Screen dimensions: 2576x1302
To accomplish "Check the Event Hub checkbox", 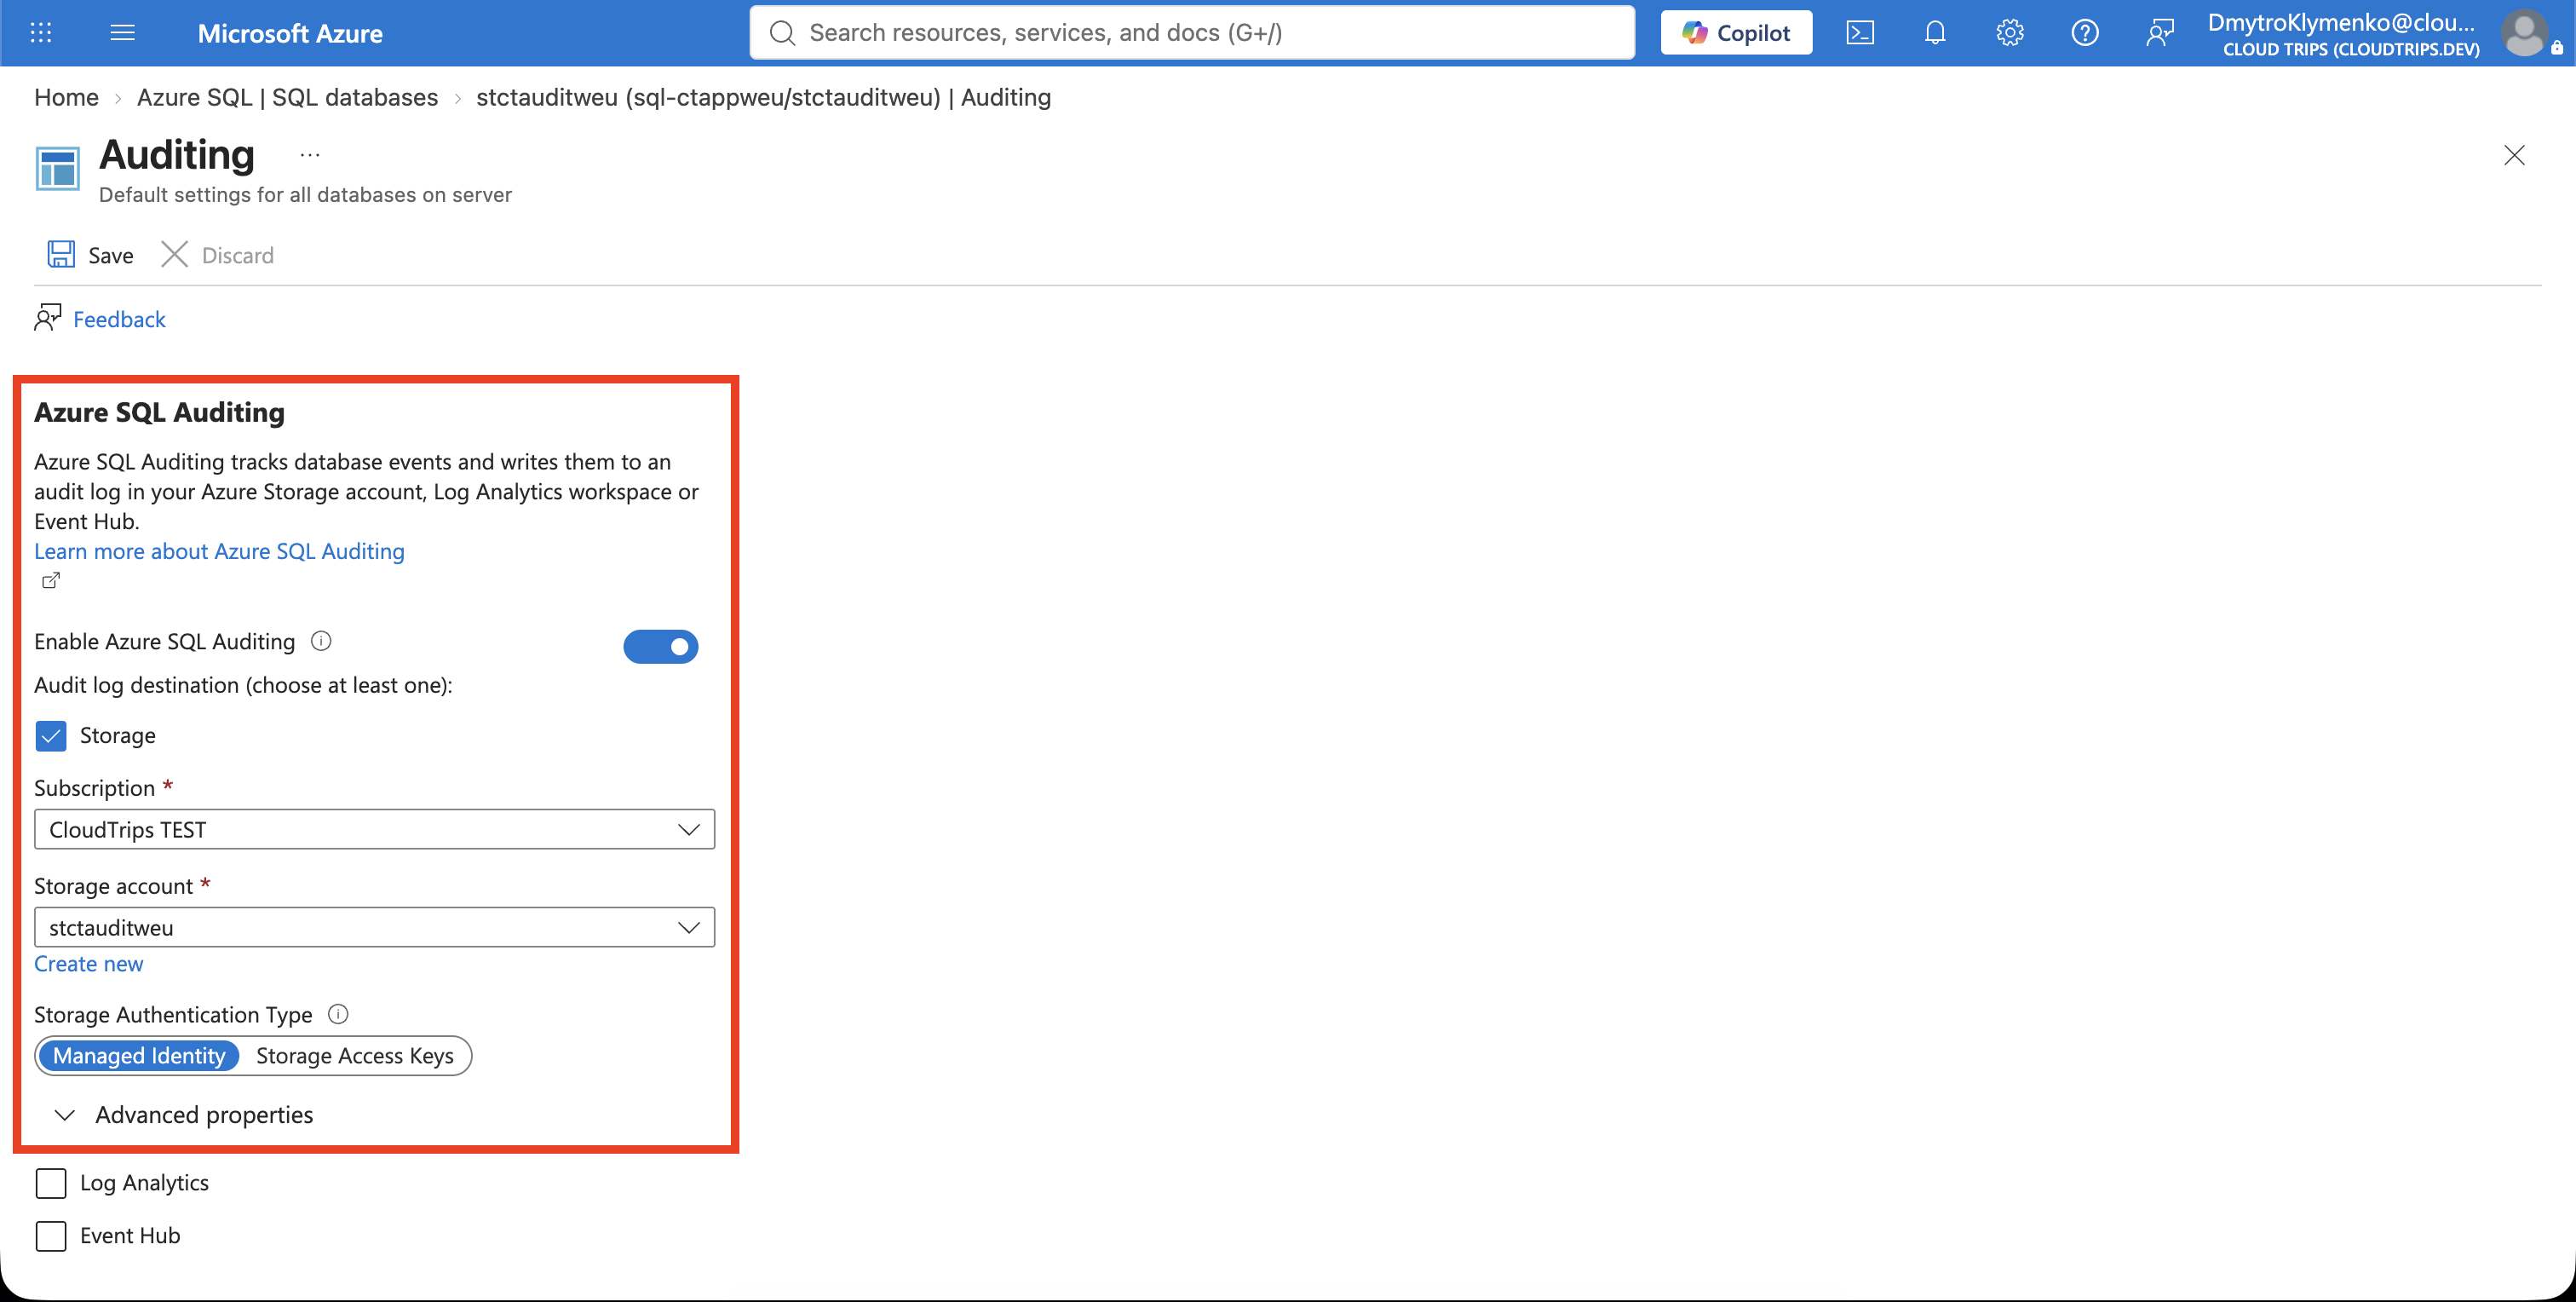I will (51, 1236).
